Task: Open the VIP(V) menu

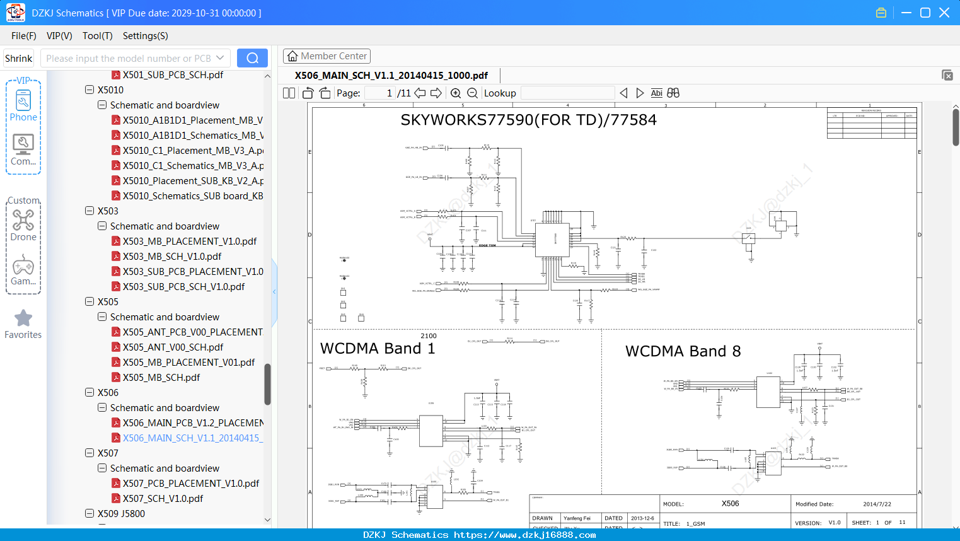Action: click(x=59, y=36)
